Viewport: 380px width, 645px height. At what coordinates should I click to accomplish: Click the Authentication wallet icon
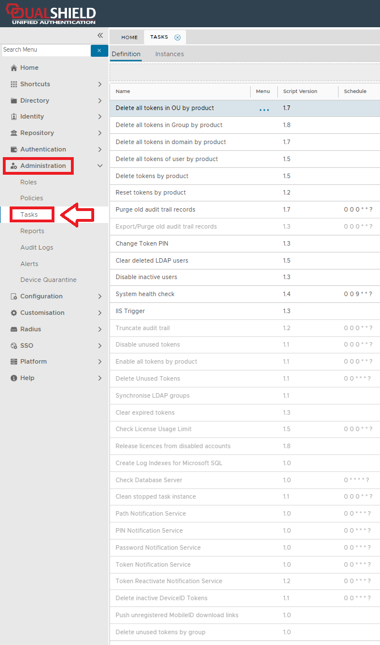pyautogui.click(x=14, y=149)
